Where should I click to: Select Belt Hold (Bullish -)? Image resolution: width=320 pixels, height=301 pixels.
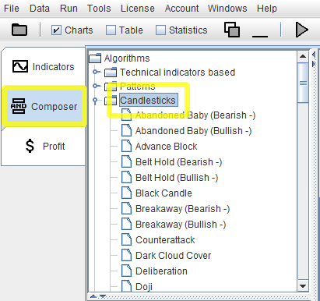pyautogui.click(x=177, y=178)
